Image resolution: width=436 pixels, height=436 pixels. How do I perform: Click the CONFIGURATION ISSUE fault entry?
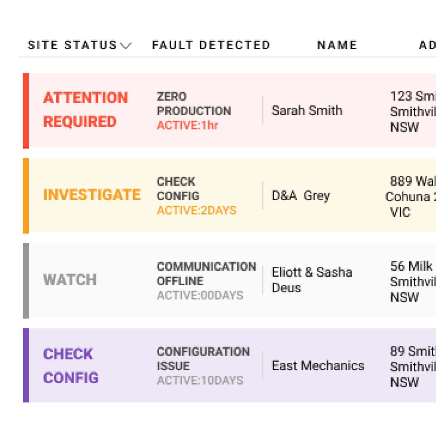click(x=203, y=359)
